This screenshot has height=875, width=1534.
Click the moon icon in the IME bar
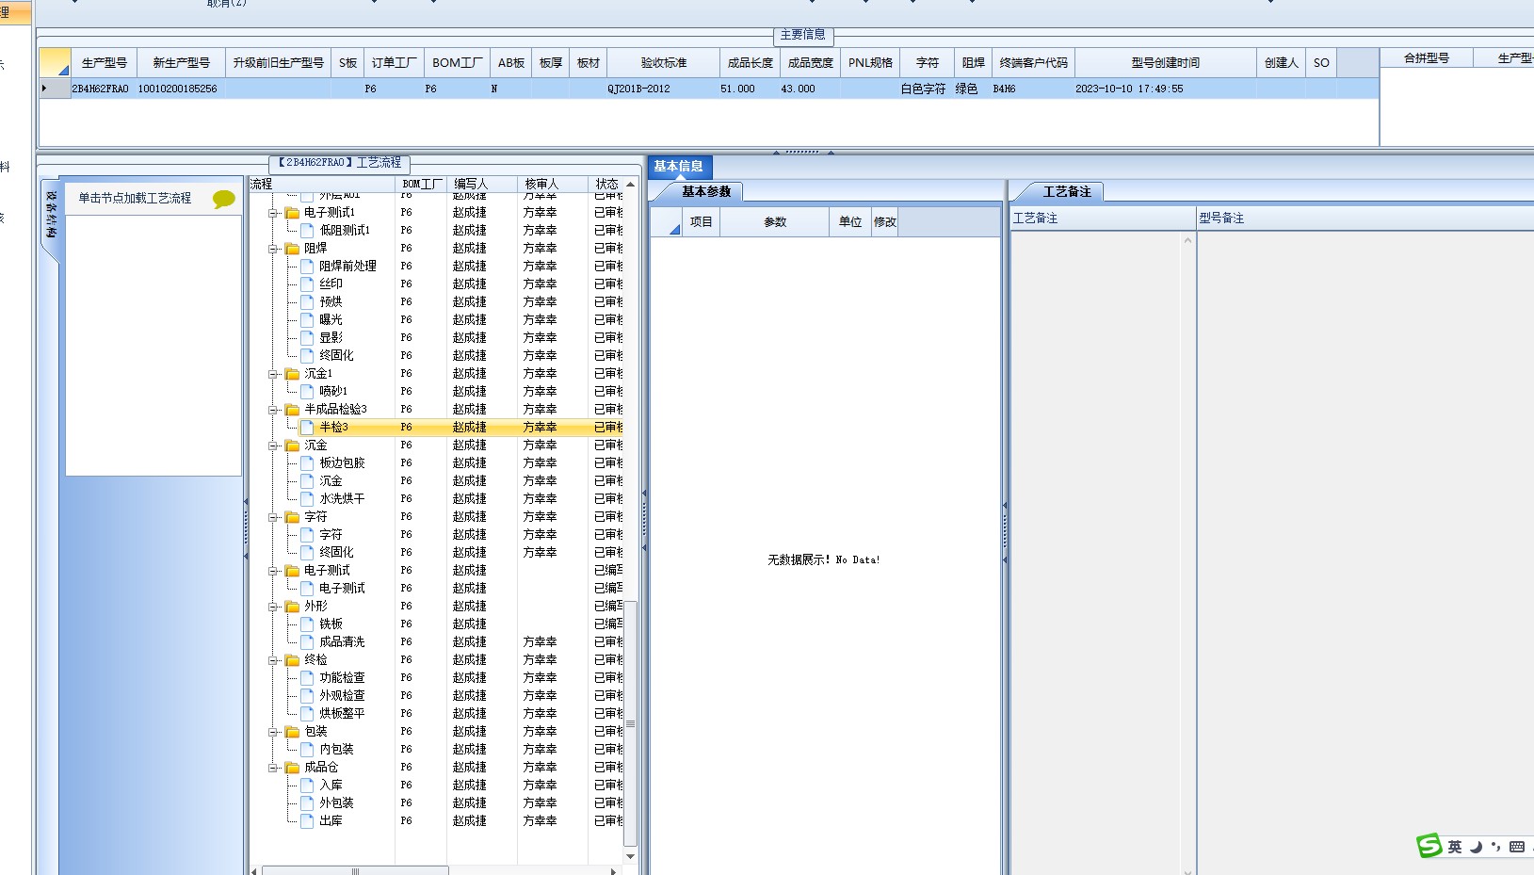1476,847
